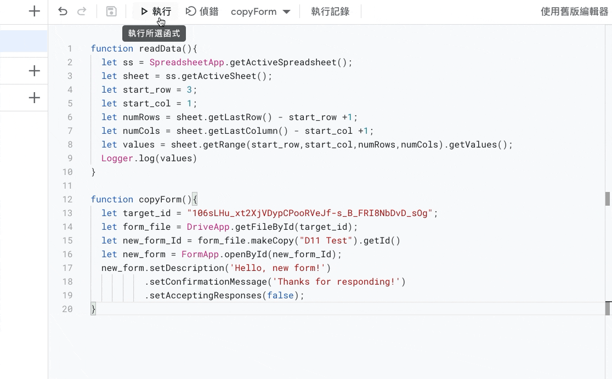Open the copyForm function dropdown
This screenshot has height=379, width=612.
coord(260,12)
